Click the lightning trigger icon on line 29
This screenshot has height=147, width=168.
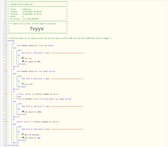click(x=6, y=71)
